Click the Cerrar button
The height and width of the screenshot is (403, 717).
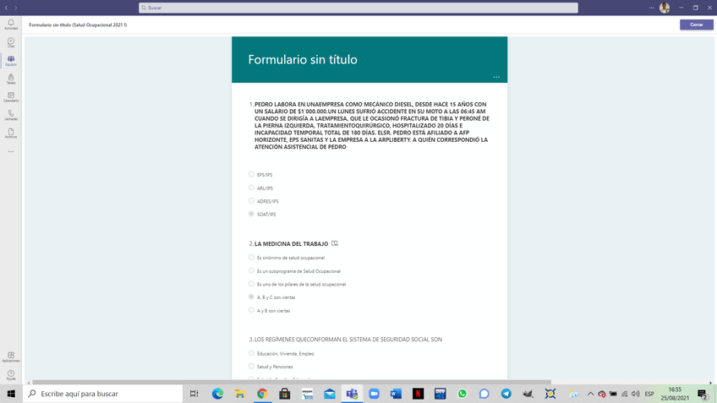[696, 25]
